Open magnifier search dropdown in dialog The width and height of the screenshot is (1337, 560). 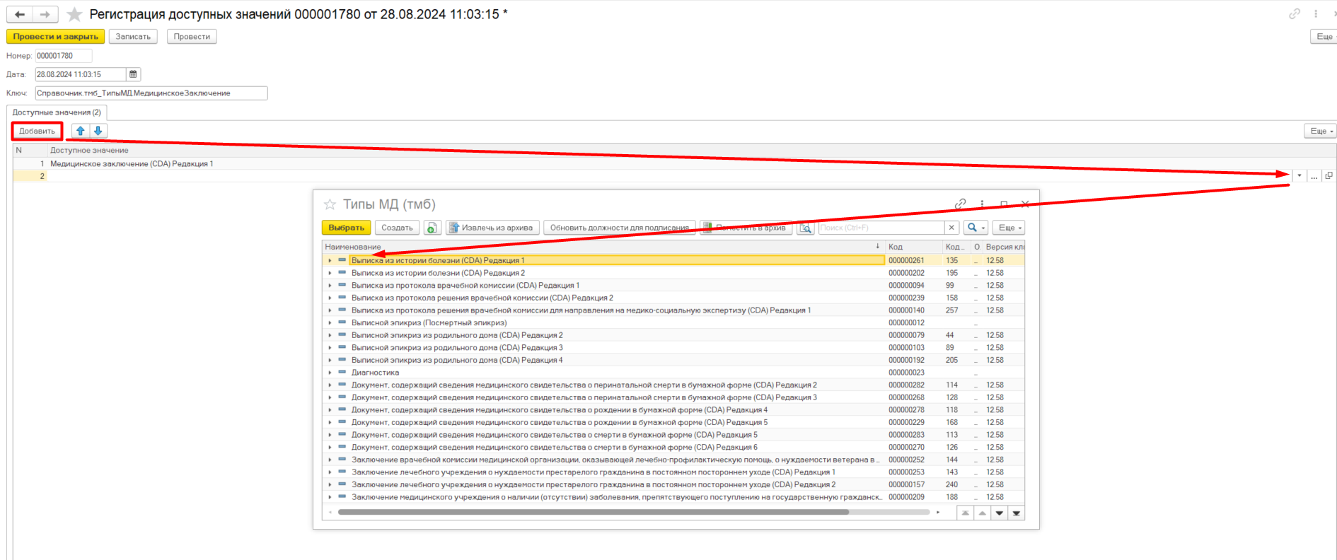pos(976,228)
